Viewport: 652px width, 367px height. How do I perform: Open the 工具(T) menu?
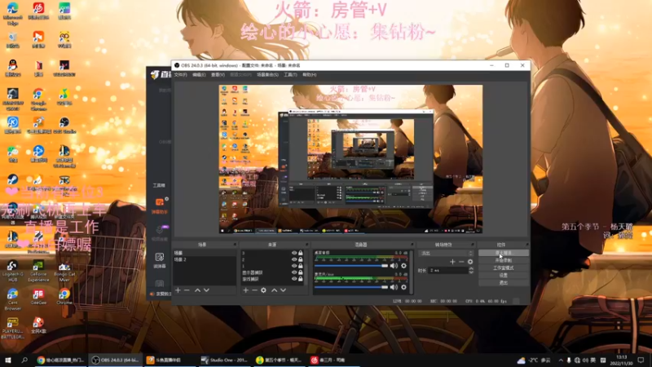(290, 75)
